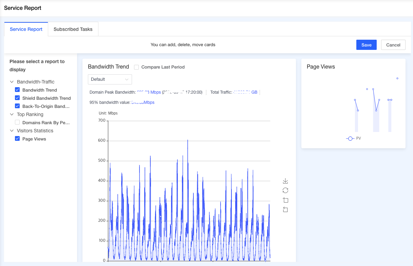Click the zoom reset icon
This screenshot has height=266, width=413.
pos(285,210)
